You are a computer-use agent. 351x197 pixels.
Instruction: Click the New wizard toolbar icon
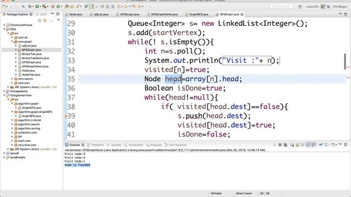pos(4,7)
